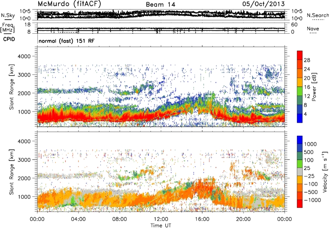Click the '20:00' time tick label
Screen dimensions: 329x228
pos(243,219)
